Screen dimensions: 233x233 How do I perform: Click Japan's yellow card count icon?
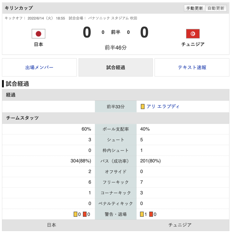(75, 214)
